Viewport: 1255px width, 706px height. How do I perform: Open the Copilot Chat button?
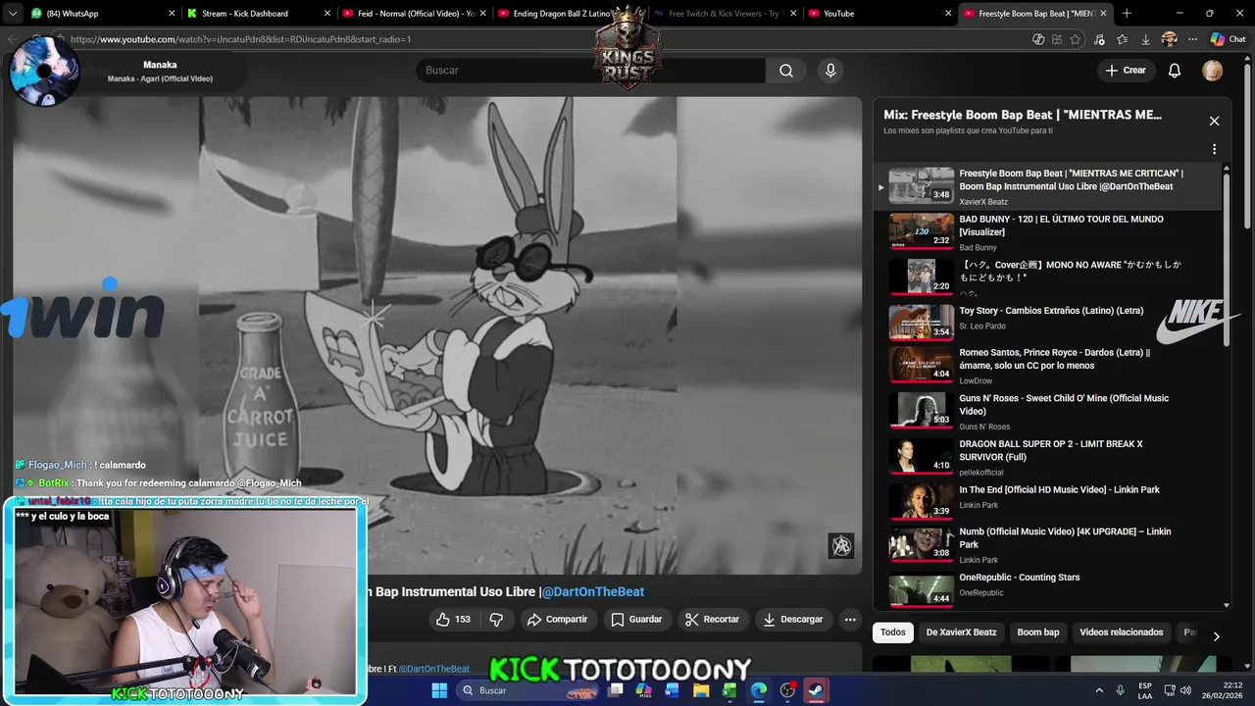[1228, 39]
